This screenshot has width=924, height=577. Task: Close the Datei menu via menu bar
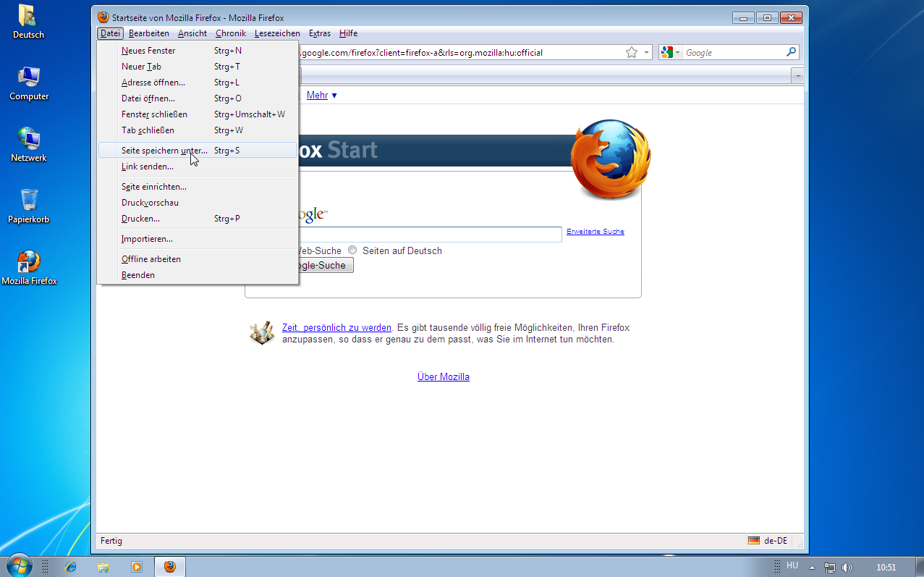[x=110, y=33]
